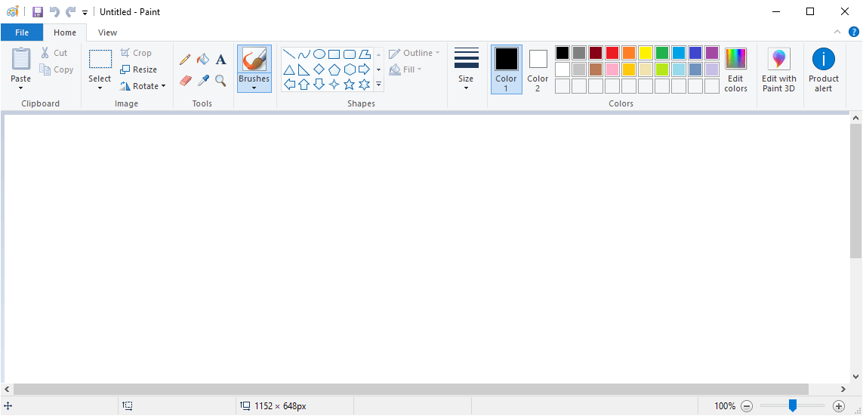Choose the Curve shape
The height and width of the screenshot is (416, 863).
[304, 54]
